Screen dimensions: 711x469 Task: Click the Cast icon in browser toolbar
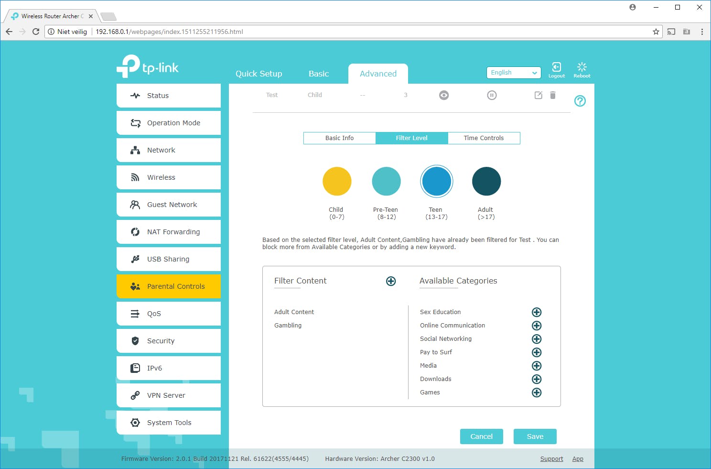[671, 32]
